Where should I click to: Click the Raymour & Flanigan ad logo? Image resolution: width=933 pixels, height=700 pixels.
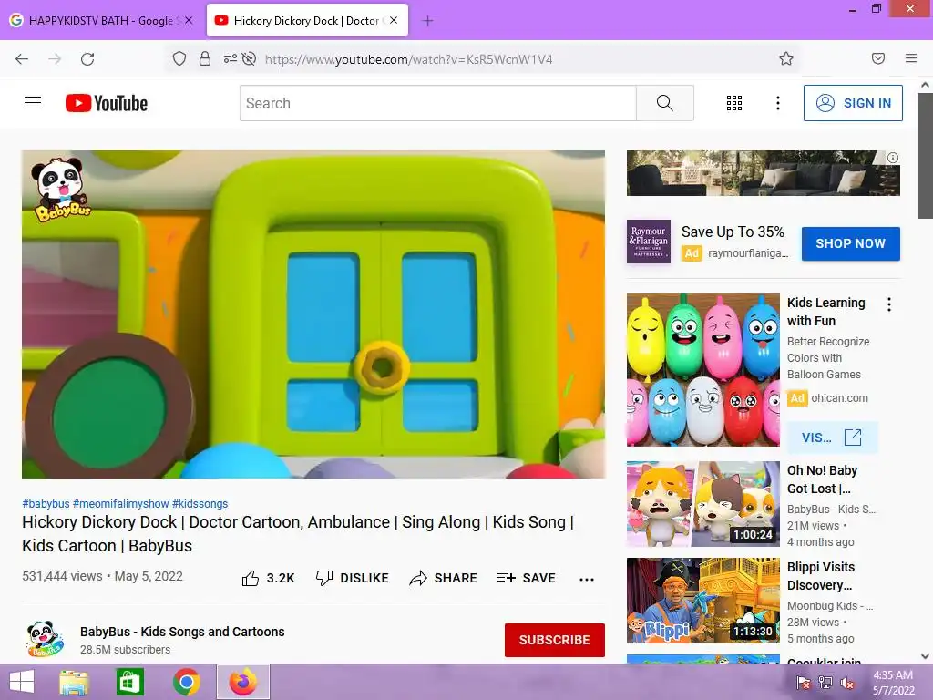coord(649,242)
